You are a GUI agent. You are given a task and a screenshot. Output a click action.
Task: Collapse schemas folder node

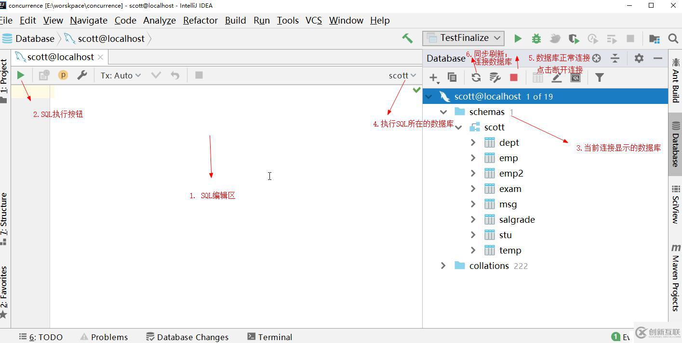(443, 112)
